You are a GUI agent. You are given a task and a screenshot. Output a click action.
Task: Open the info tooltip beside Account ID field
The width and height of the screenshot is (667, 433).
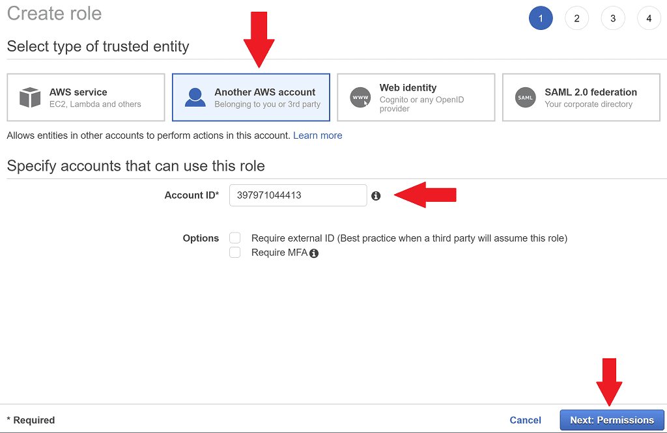(x=376, y=195)
